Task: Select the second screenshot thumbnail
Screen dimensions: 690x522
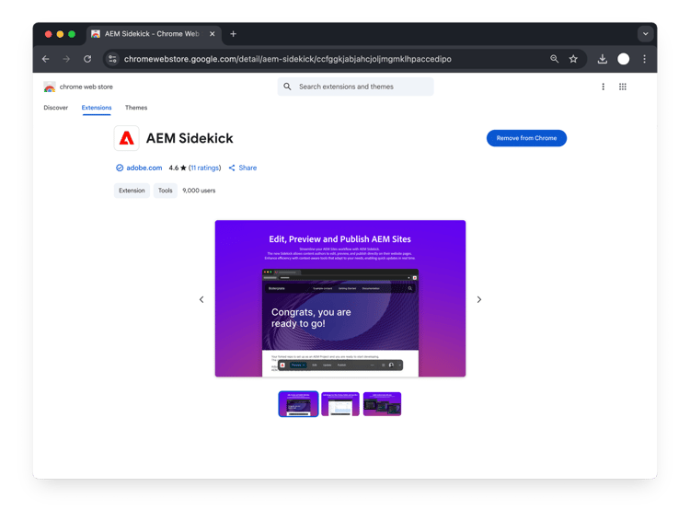Action: [340, 404]
